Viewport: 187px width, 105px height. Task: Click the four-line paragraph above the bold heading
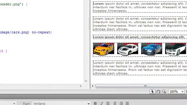[x=140, y=24]
